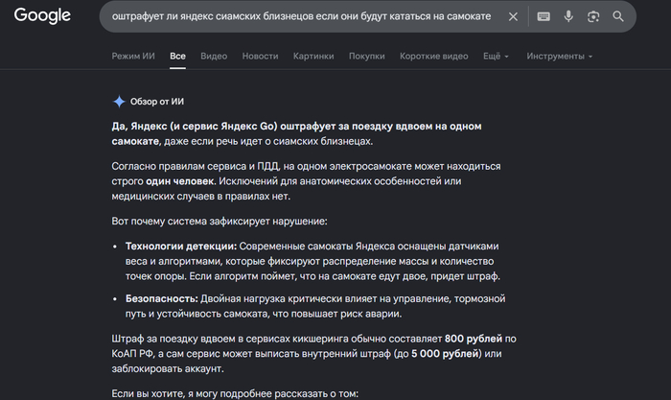This screenshot has width=671, height=400.
Task: Click the bold opening sentence "Да, Яндекс (и сервис Яндекс Go)"
Action: pos(195,127)
